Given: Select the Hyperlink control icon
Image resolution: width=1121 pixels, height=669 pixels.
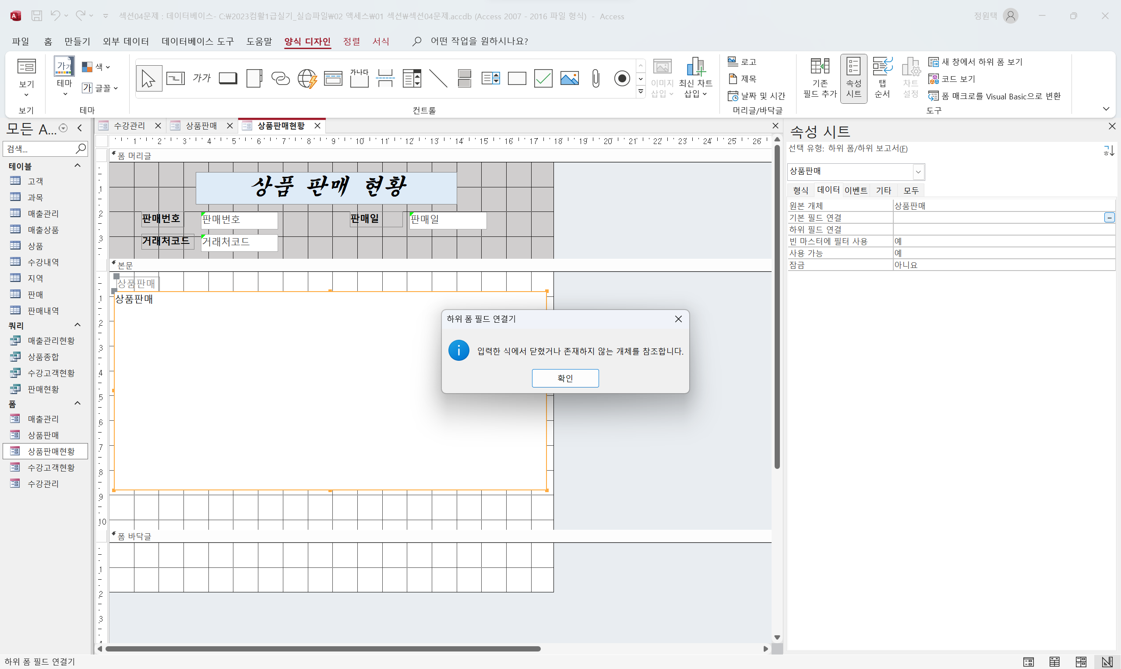Looking at the screenshot, I should 280,78.
